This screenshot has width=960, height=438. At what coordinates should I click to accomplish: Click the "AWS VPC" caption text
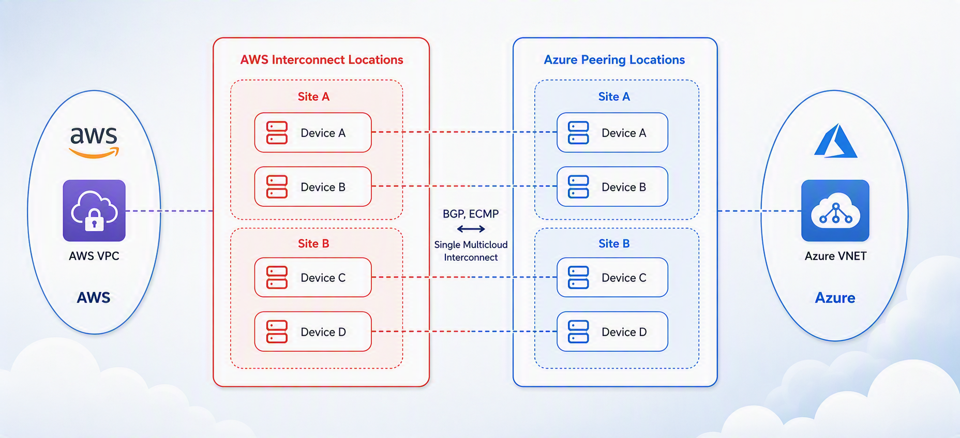point(94,256)
